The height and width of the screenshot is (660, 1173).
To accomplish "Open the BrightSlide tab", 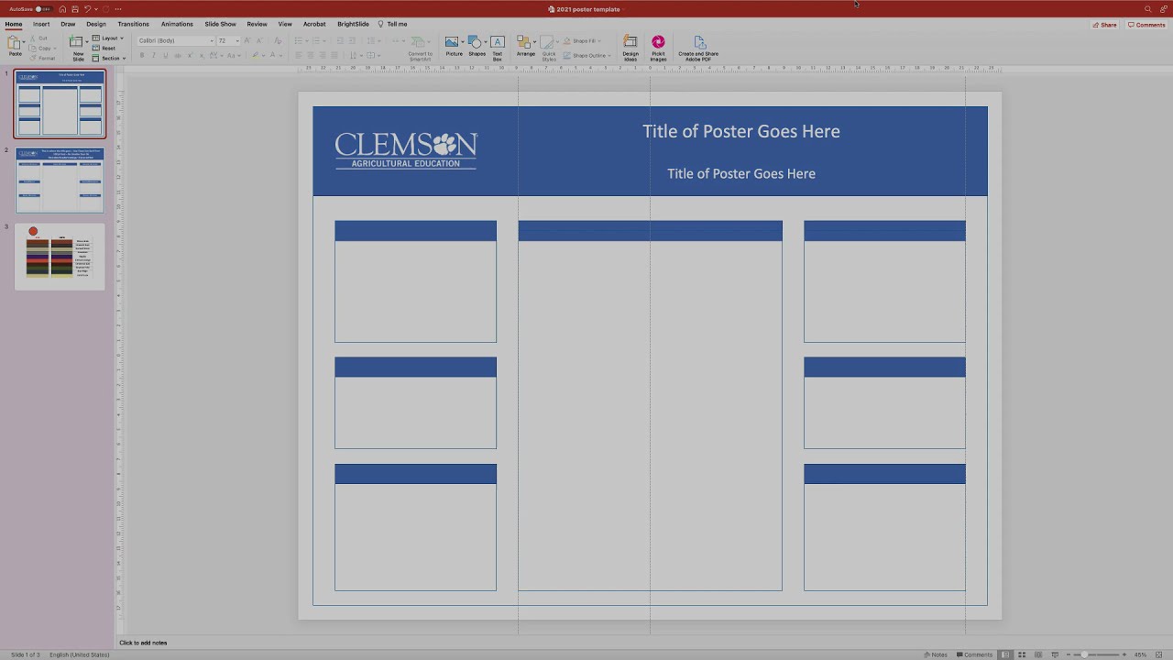I will point(353,24).
